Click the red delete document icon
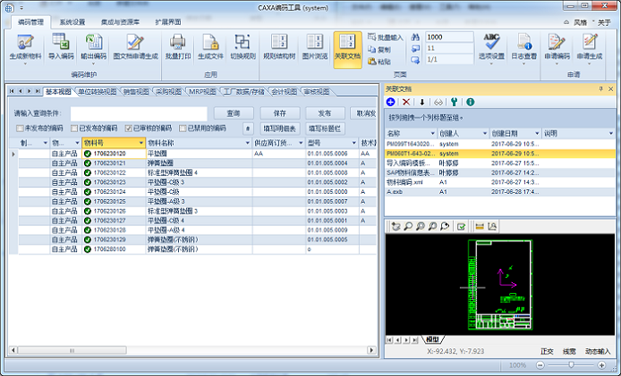 point(407,102)
